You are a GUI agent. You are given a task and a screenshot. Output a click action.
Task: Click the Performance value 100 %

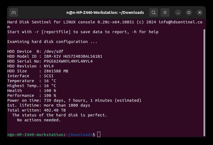pos(50,95)
